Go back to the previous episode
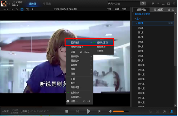Viewport: 178px width, 116px height. [x=77, y=112]
